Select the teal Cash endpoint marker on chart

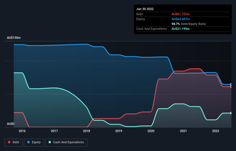click(x=231, y=113)
